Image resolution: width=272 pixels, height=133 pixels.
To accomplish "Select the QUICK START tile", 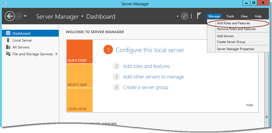I will pos(79,52).
